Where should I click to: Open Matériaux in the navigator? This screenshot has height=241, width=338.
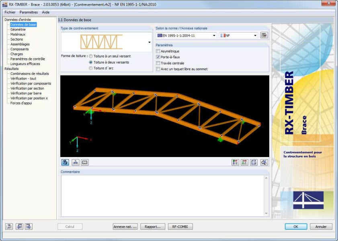click(x=18, y=35)
